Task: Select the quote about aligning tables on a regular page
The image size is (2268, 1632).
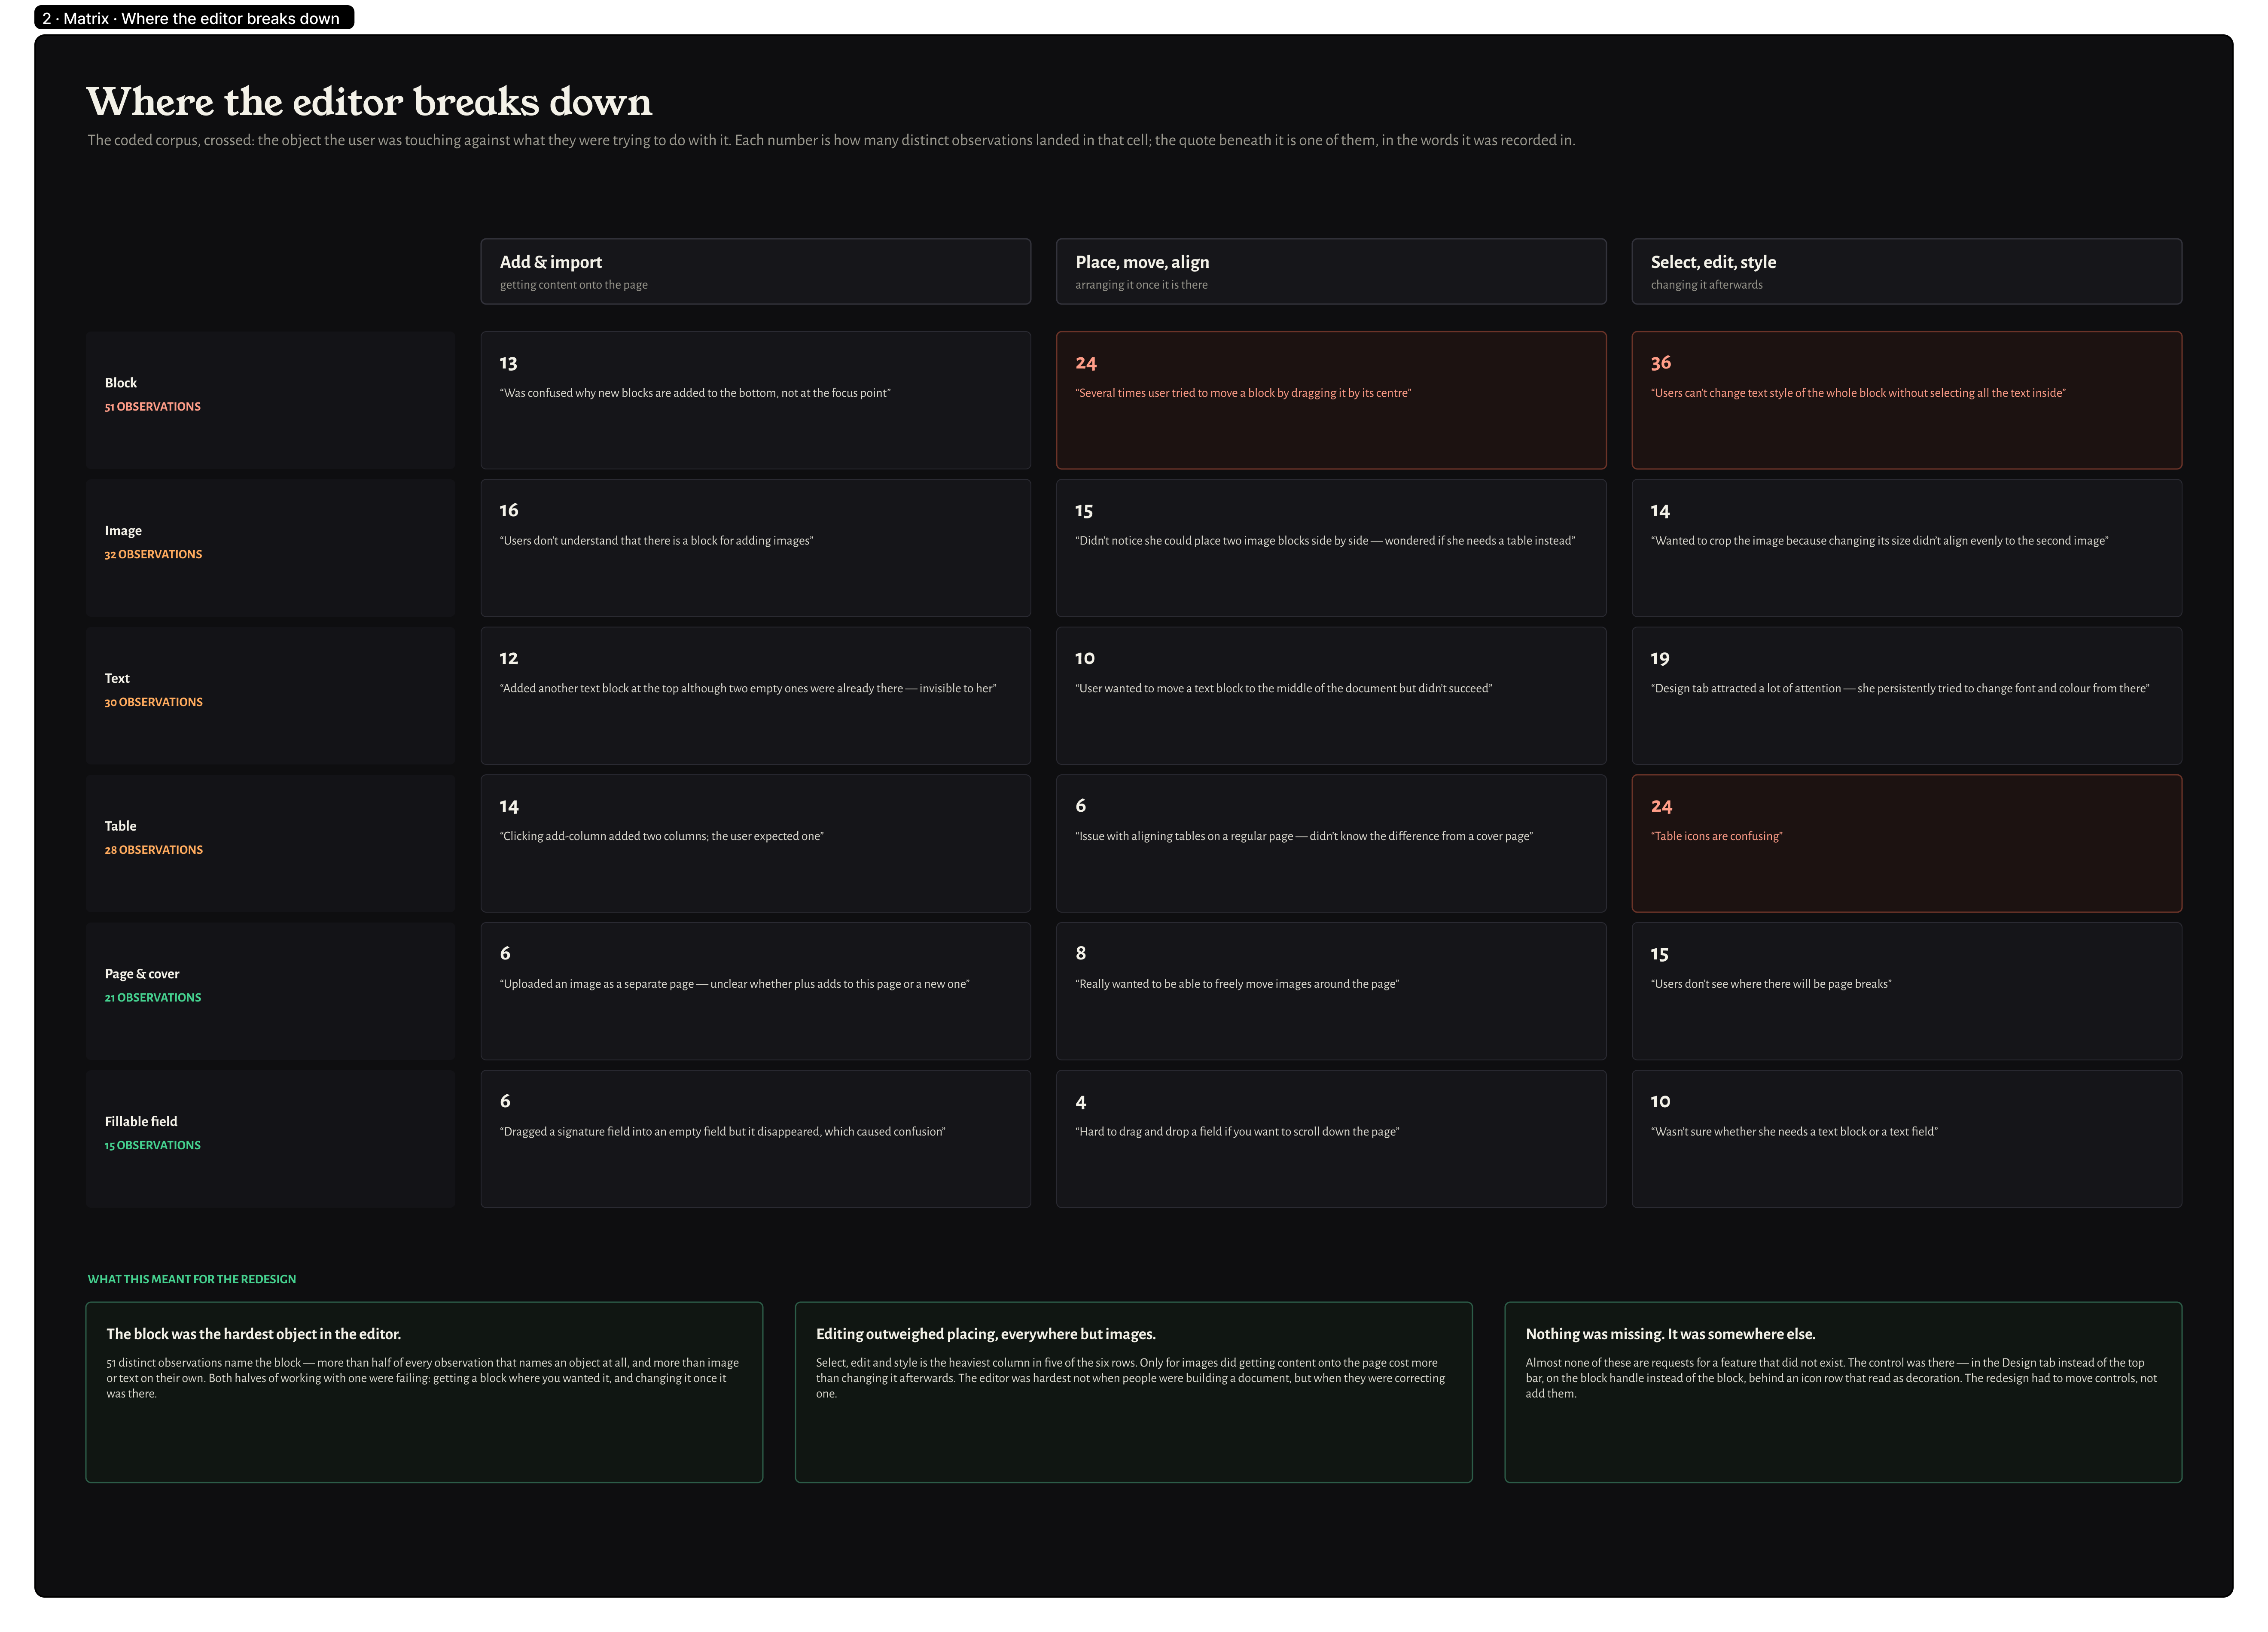Action: [1304, 837]
